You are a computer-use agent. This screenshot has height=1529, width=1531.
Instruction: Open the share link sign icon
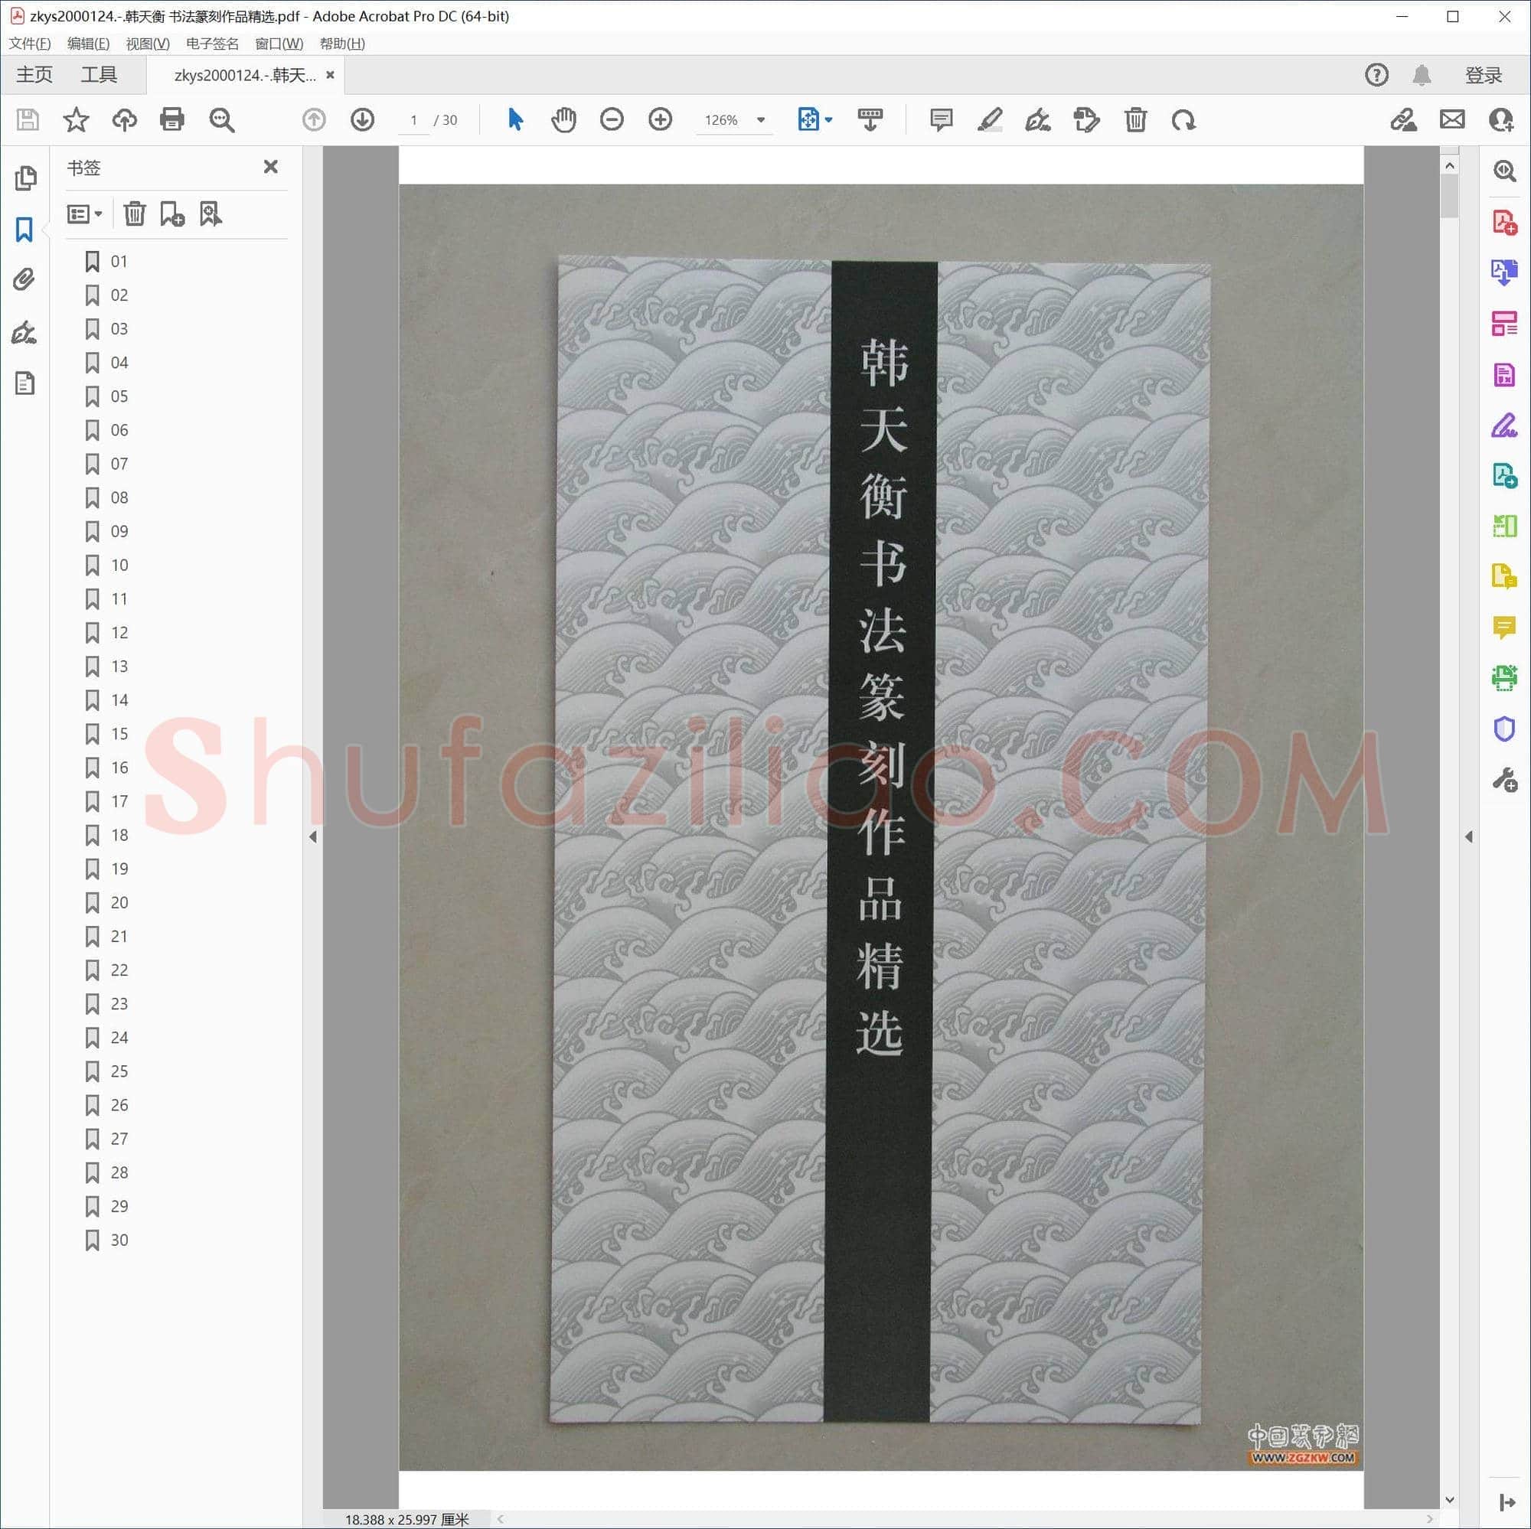point(1403,120)
